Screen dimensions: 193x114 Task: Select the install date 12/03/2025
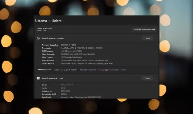65,91
